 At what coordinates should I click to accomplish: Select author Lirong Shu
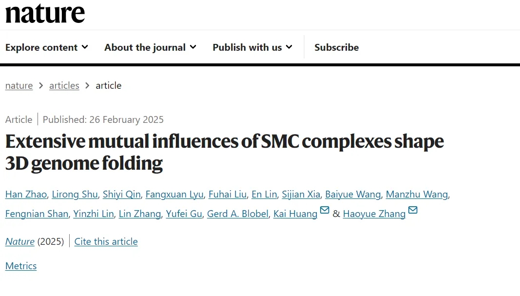[75, 194]
